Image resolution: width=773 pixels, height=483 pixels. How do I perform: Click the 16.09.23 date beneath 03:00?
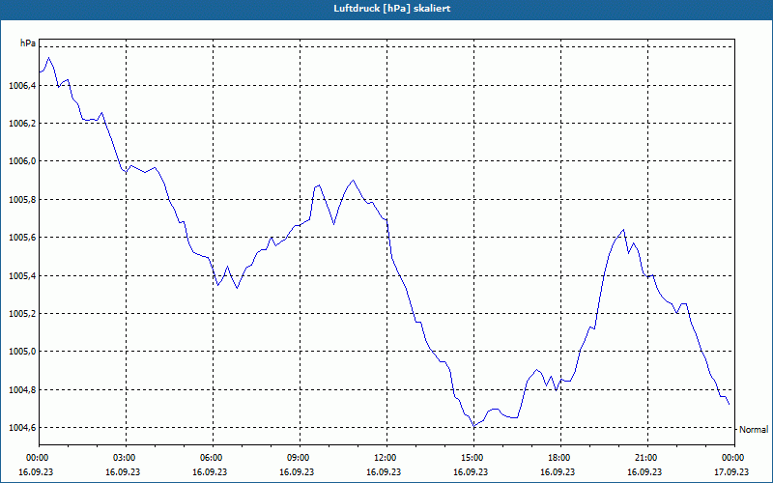[123, 471]
